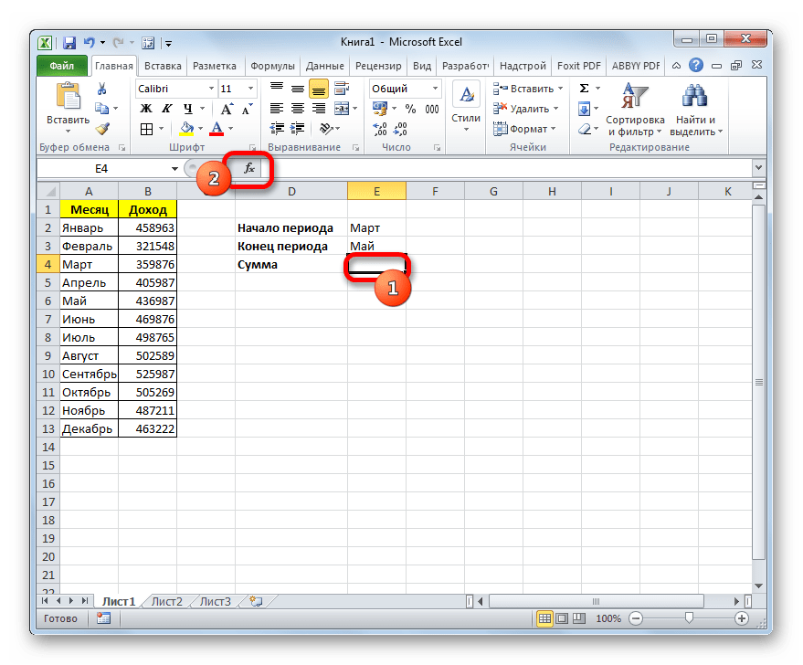Click the Name Box showing E4
Viewport: 803px width, 665px height.
click(x=101, y=168)
